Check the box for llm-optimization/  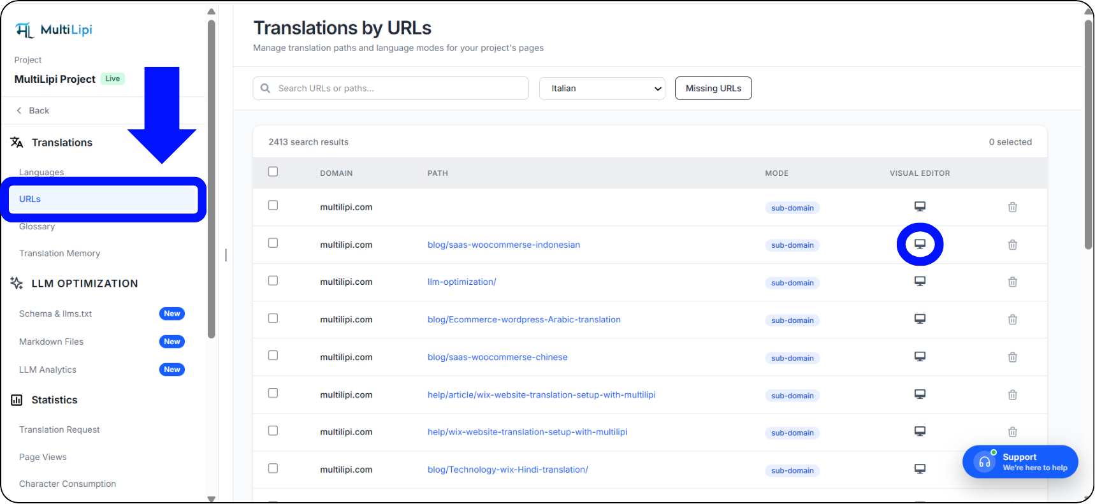(273, 280)
